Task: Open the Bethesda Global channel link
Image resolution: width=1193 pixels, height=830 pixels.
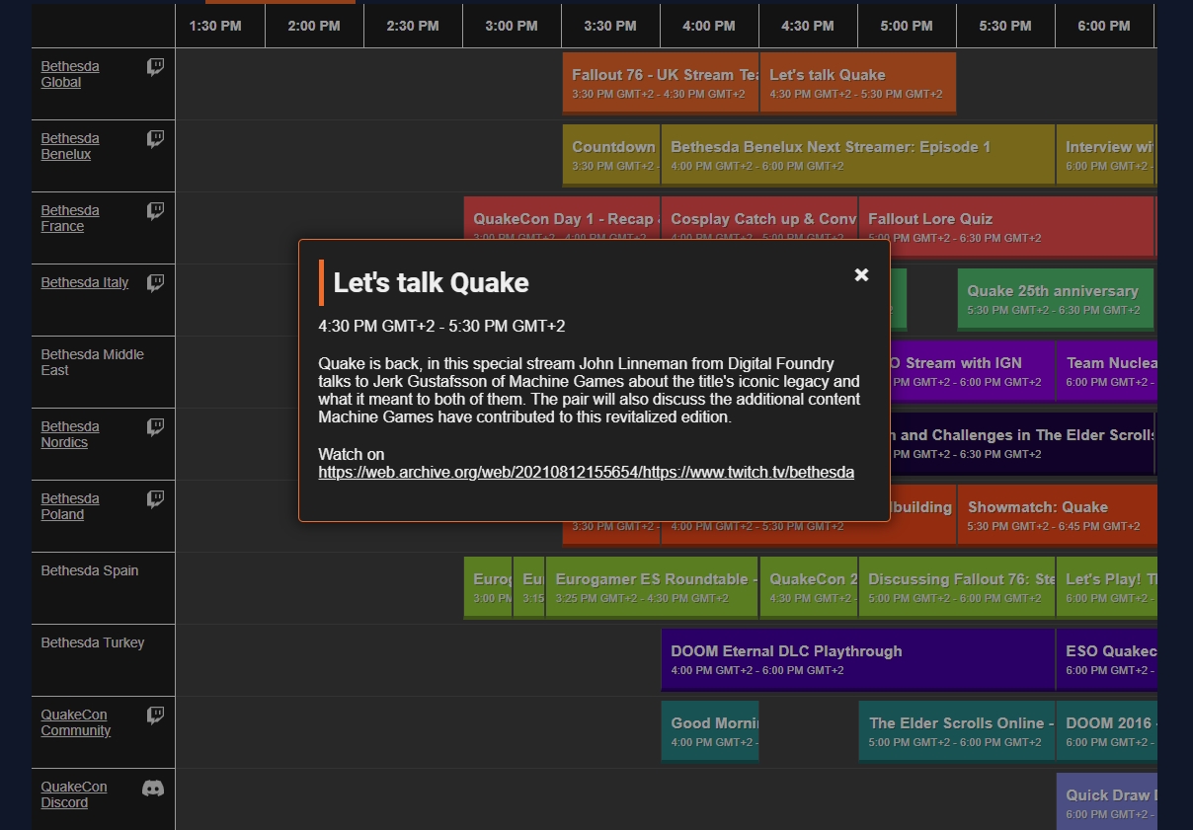Action: (x=70, y=74)
